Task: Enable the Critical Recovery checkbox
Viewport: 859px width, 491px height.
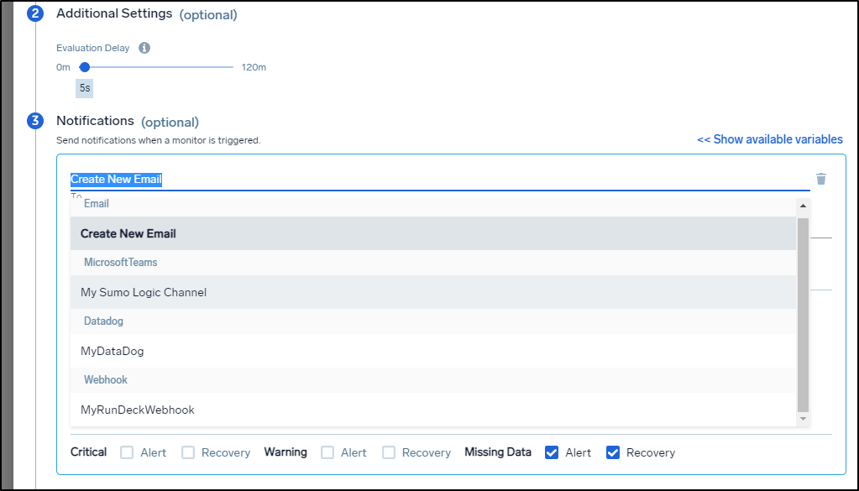Action: [x=188, y=452]
